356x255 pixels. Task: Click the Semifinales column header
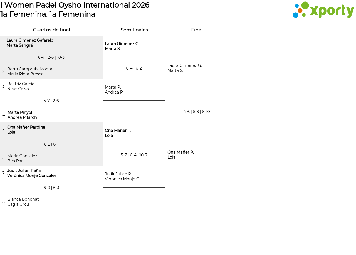click(134, 30)
